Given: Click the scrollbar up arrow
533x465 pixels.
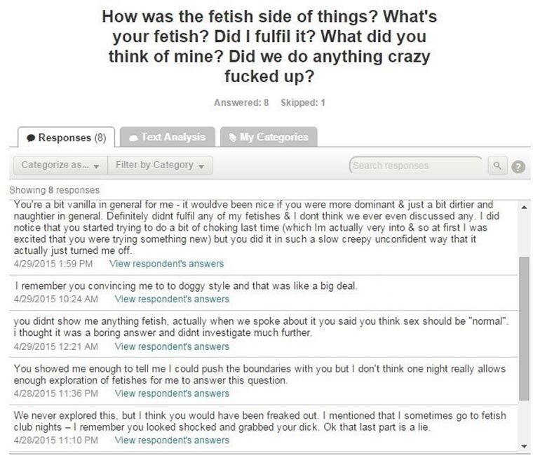Looking at the screenshot, I should (x=522, y=206).
